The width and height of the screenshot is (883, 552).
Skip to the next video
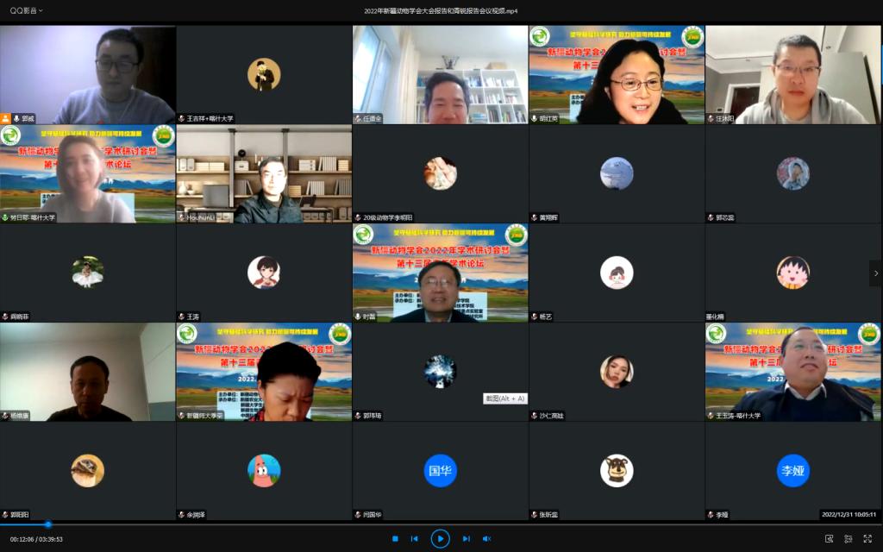tap(466, 539)
